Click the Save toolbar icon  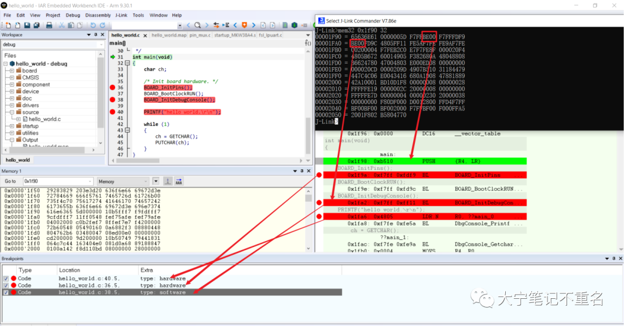point(27,25)
